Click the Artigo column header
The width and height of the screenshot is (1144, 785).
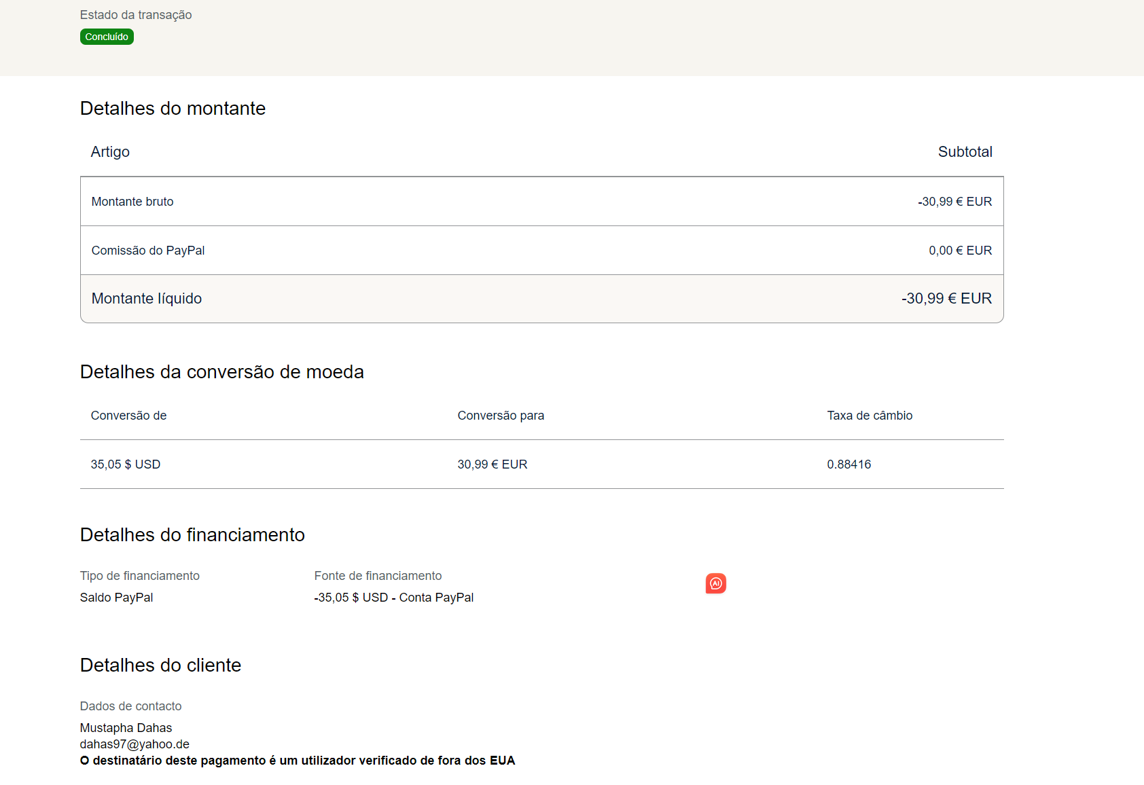point(110,152)
